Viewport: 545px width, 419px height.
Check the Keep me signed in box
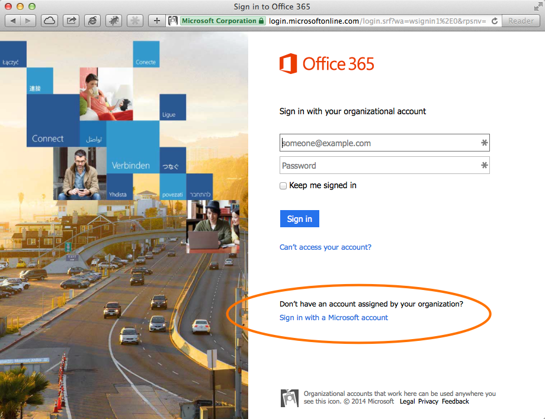283,186
